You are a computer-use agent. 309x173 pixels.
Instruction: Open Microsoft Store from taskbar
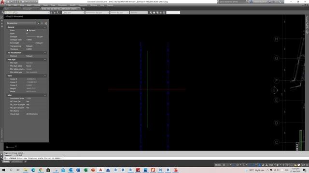click(x=48, y=170)
